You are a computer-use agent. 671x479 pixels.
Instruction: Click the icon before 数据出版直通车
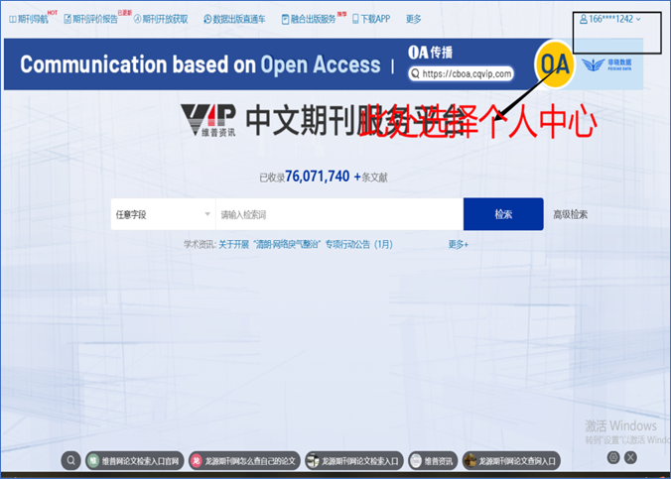[x=207, y=19]
